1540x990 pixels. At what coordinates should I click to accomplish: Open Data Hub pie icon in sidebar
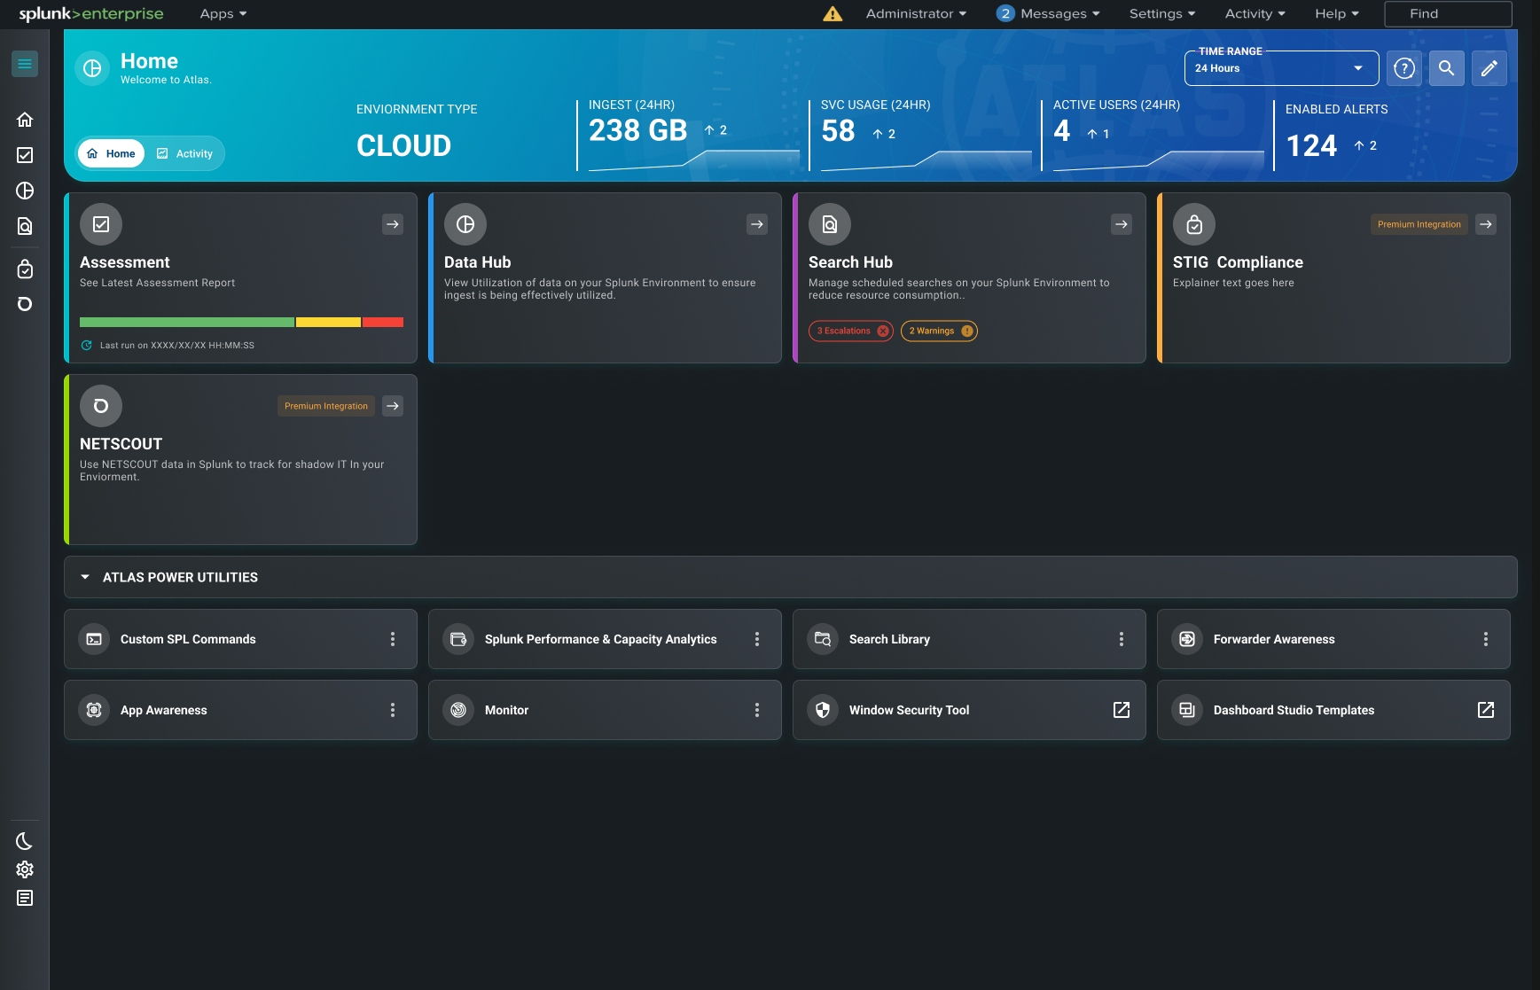pos(25,191)
